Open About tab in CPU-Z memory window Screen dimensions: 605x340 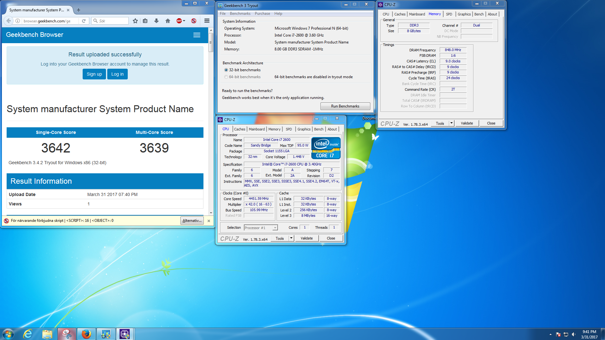pos(492,14)
